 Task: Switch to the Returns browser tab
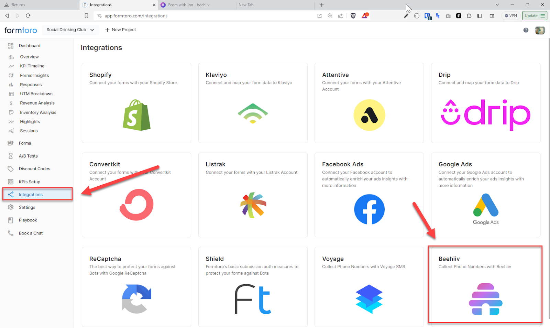[40, 5]
